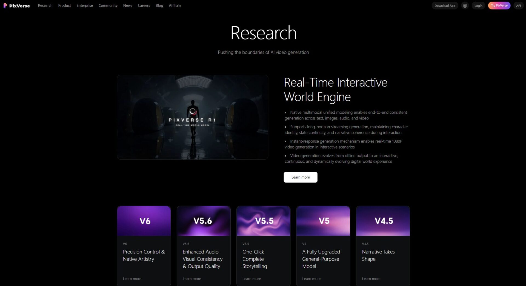Image resolution: width=526 pixels, height=286 pixels.
Task: Open the API button
Action: [519, 5]
